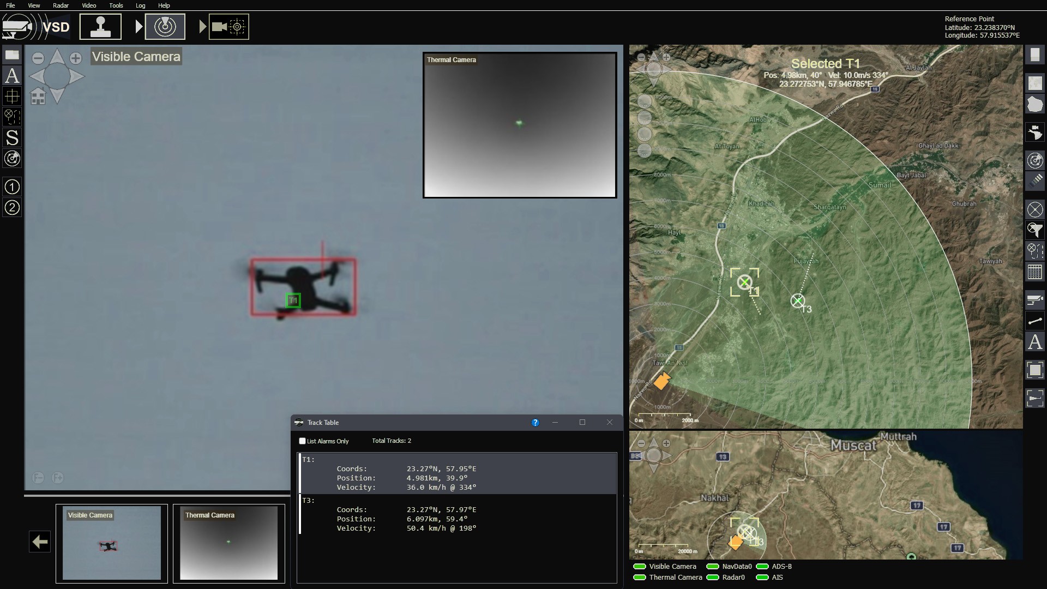Screen dimensions: 1047x589
Task: Click the help button in the Track Table
Action: (535, 422)
